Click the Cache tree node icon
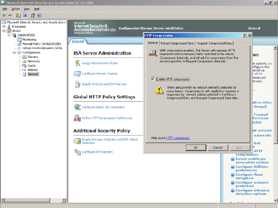 coord(24,66)
